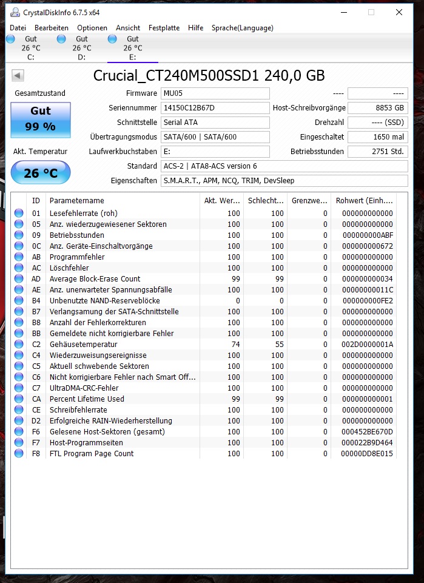Click Host-Schreibvorgänge value 8853 GB
424x583 pixels.
pos(378,108)
